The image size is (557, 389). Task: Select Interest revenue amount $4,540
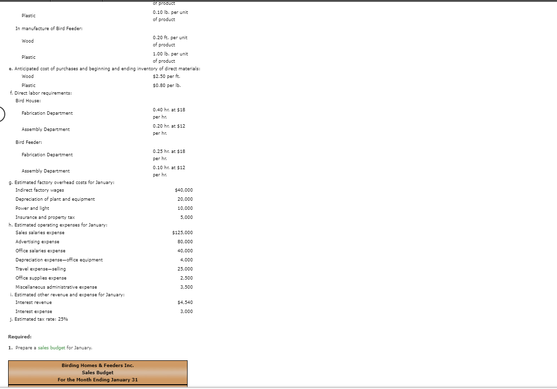185,303
